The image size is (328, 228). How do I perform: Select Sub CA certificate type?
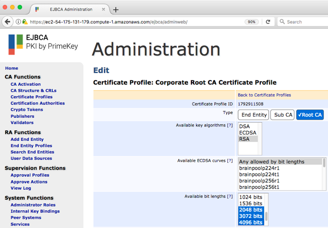[x=282, y=115]
